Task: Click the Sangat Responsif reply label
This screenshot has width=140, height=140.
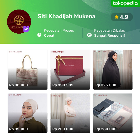Action: point(109,36)
